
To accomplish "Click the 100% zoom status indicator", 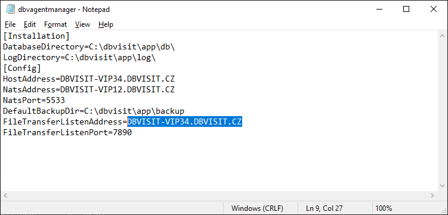I will [x=385, y=208].
